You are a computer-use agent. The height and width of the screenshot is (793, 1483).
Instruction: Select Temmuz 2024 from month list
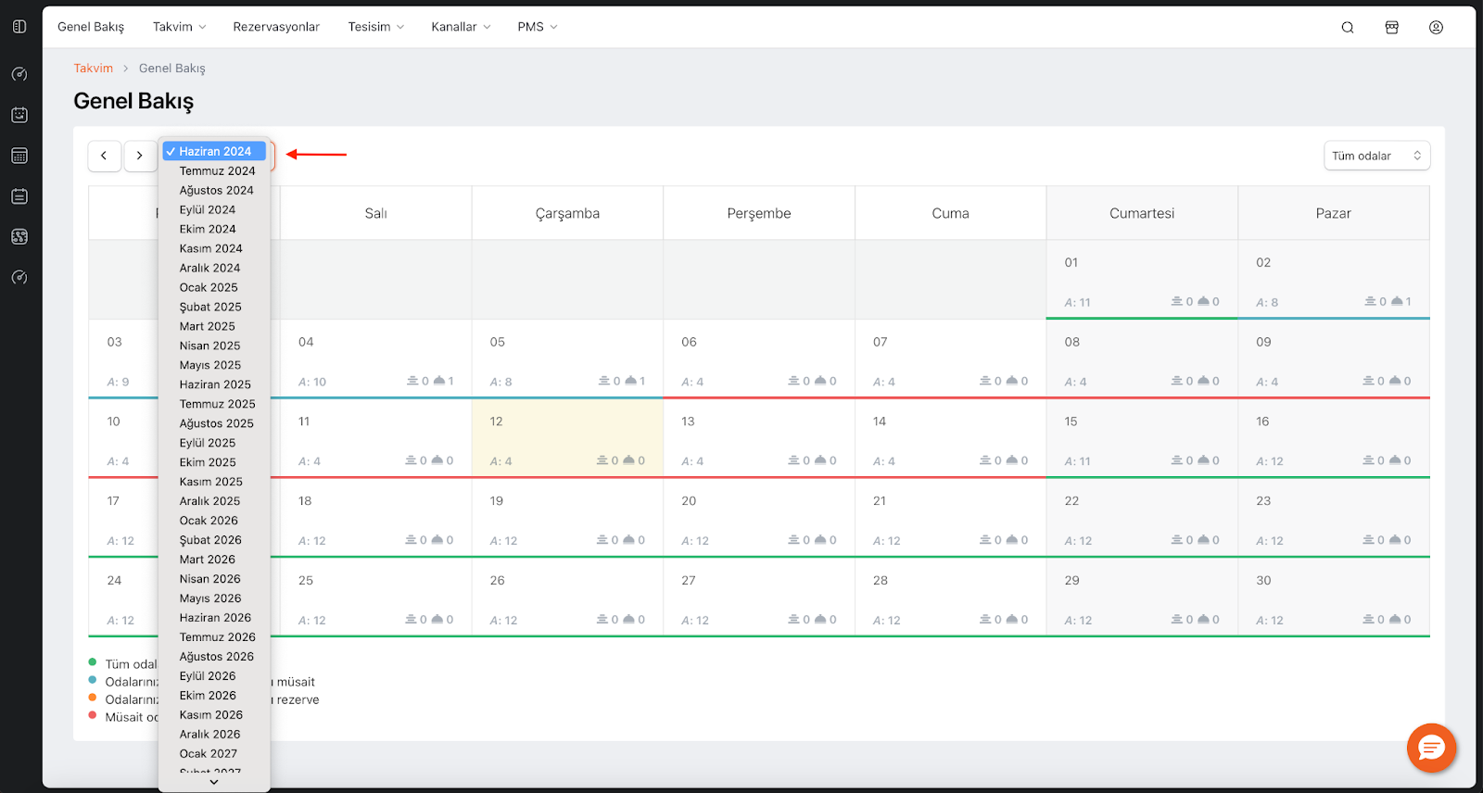tap(217, 171)
